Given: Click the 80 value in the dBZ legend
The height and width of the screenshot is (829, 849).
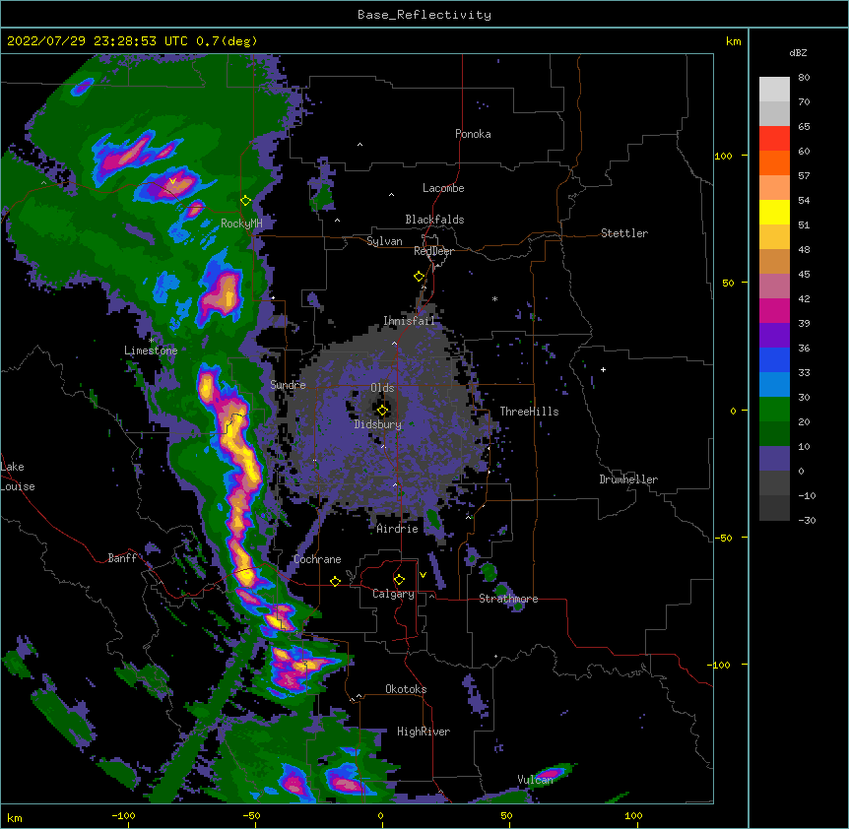Looking at the screenshot, I should coord(804,78).
